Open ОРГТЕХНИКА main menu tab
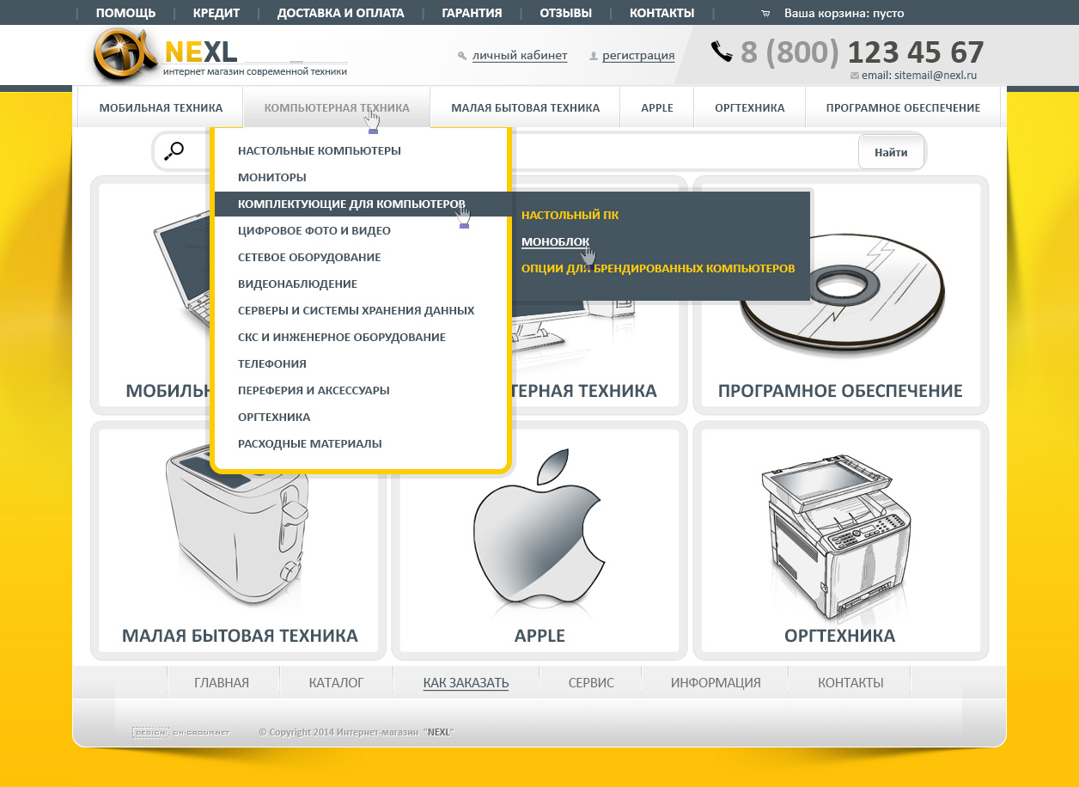1079x787 pixels. [x=749, y=107]
